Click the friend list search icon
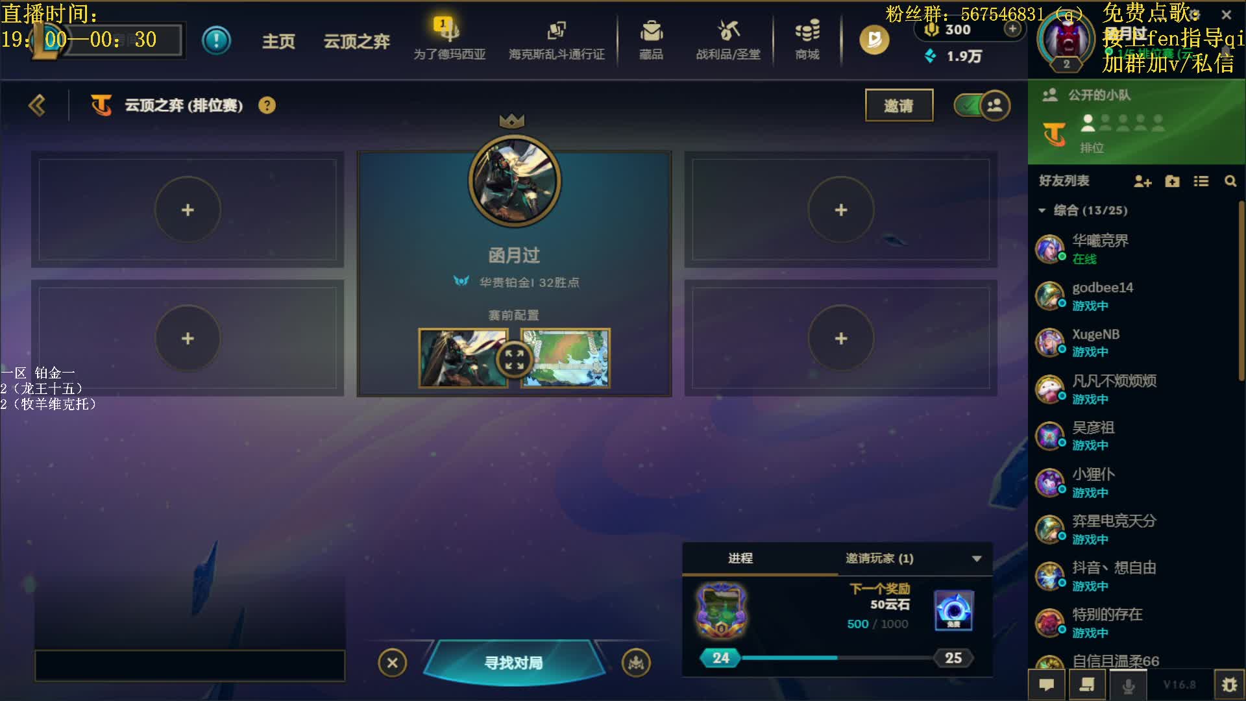 pyautogui.click(x=1230, y=181)
